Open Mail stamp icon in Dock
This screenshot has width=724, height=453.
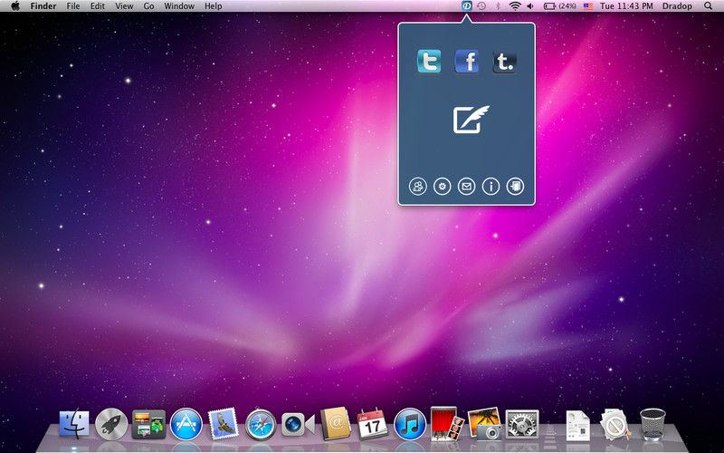tap(224, 423)
